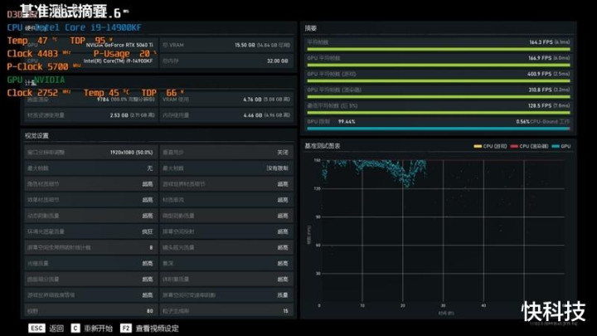The height and width of the screenshot is (336, 597).
Task: Click the 4.76 GB VRAM usage value
Action: (x=252, y=100)
